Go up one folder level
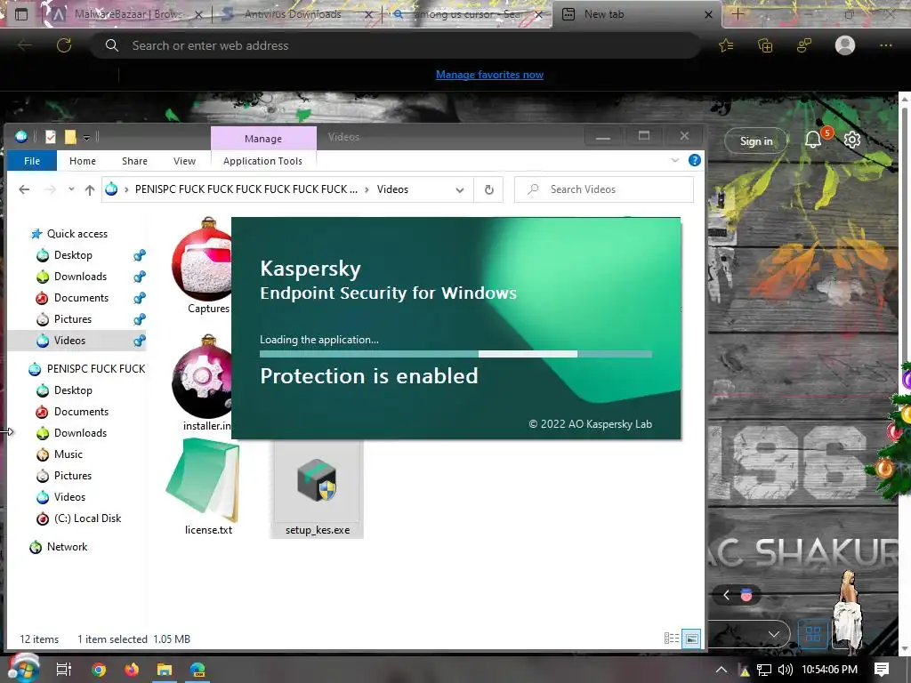 [90, 189]
